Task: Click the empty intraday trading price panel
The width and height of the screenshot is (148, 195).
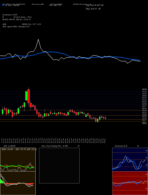Action: point(59,165)
